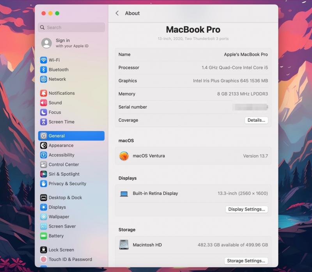Click the Name value Apple's MacBook Pro
Image resolution: width=312 pixels, height=272 pixels.
pos(246,54)
